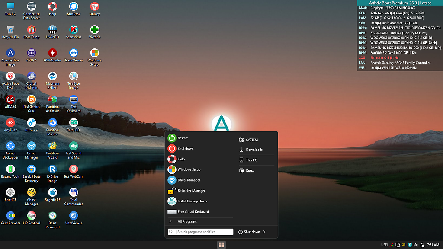Open RustDesk from the desktop
Image resolution: width=443 pixels, height=249 pixels.
click(x=74, y=9)
